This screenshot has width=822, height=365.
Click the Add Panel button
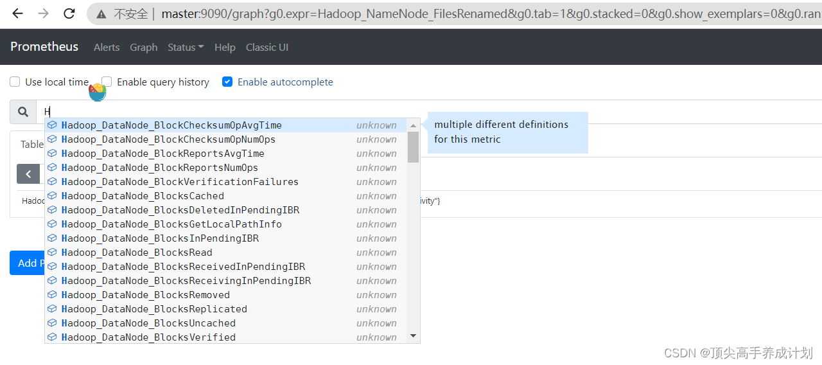[x=27, y=263]
